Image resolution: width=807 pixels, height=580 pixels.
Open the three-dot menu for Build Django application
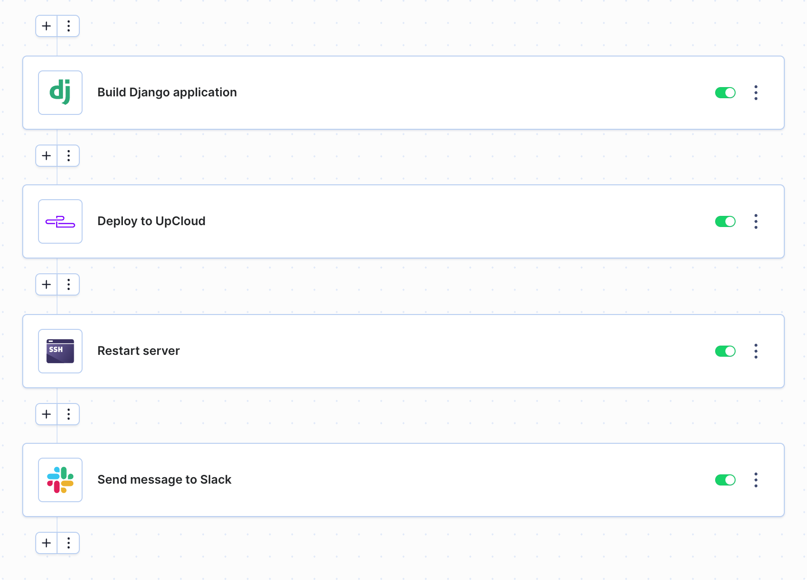point(756,93)
